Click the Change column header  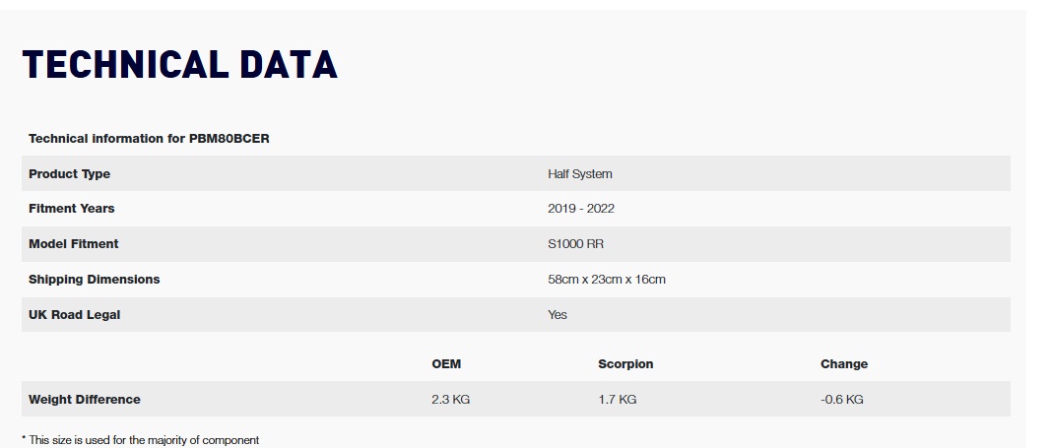coord(844,364)
